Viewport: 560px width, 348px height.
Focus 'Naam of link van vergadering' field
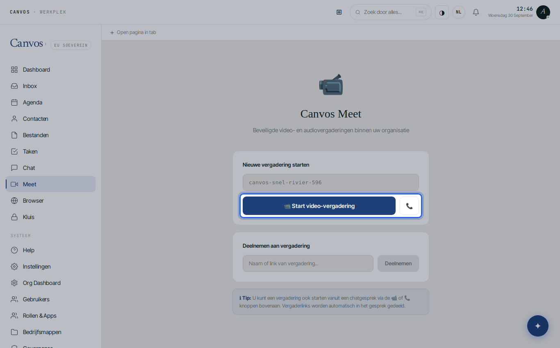[x=308, y=264]
